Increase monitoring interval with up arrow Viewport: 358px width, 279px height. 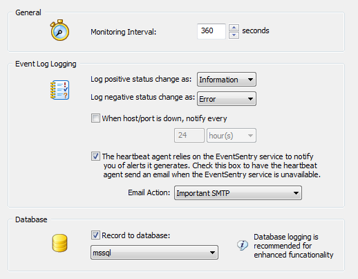pyautogui.click(x=234, y=28)
